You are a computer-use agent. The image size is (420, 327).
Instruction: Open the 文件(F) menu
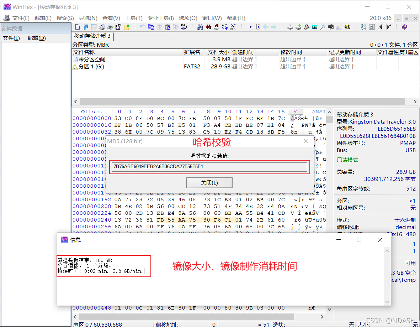click(21, 18)
